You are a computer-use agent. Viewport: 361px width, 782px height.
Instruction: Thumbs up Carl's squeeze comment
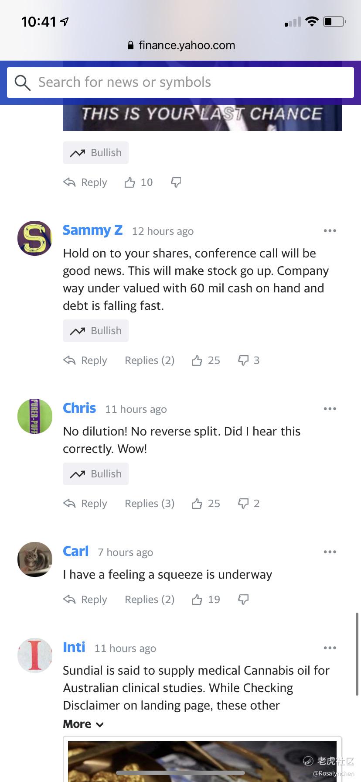(197, 600)
